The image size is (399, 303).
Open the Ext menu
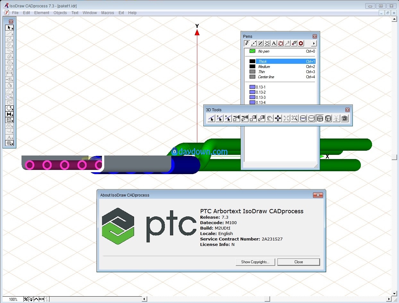121,13
